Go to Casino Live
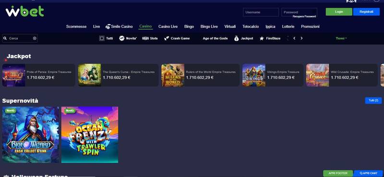Screen dimensions: 384x177 [168, 27]
